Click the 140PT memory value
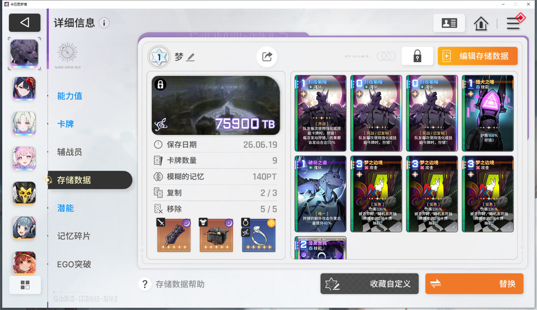 point(265,177)
